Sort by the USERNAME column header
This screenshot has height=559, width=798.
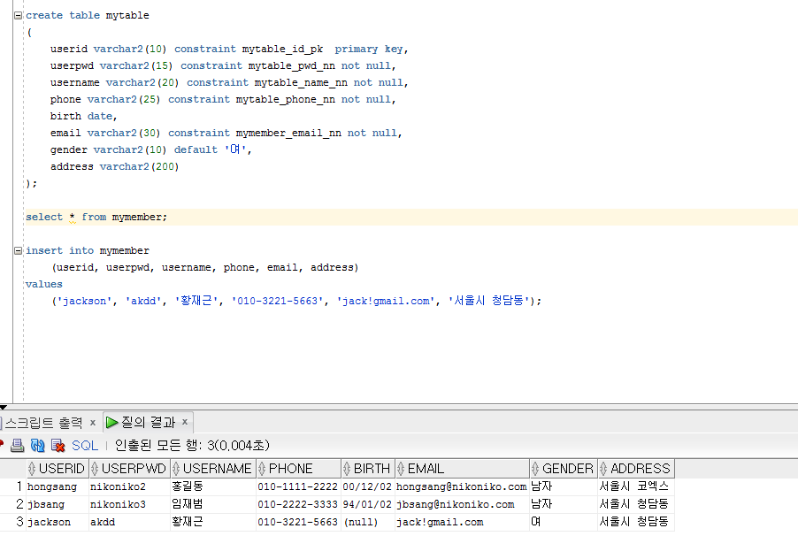pyautogui.click(x=213, y=469)
